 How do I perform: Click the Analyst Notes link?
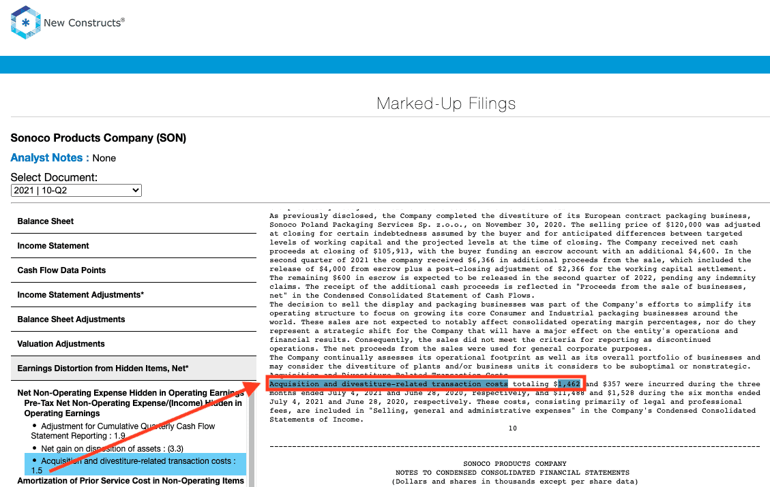coord(50,158)
